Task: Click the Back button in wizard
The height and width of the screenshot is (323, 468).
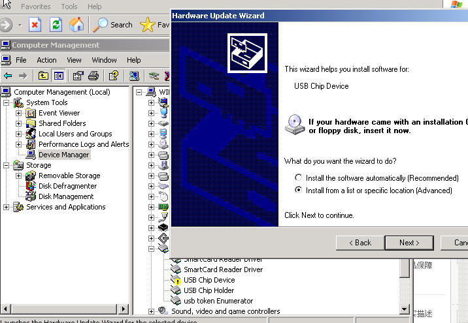Action: click(360, 243)
